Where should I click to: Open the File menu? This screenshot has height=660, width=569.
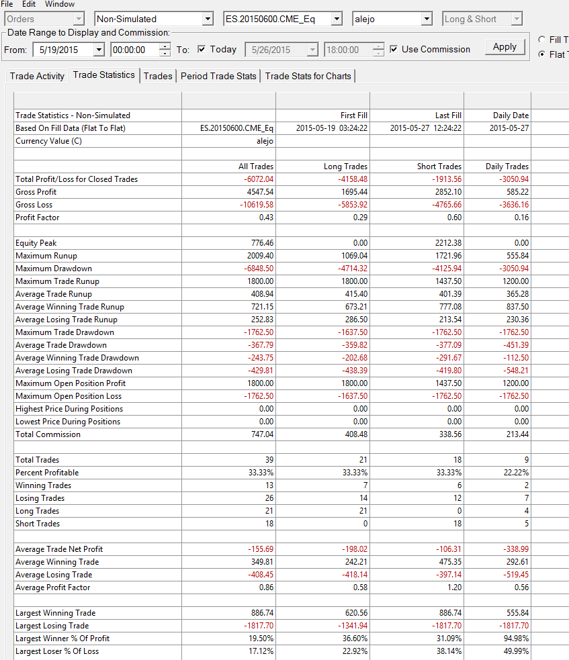click(x=7, y=4)
